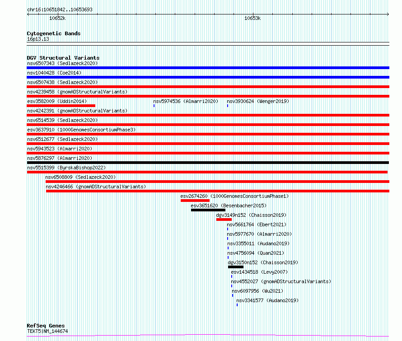Select the short red bar under esv3582009

click(61, 106)
